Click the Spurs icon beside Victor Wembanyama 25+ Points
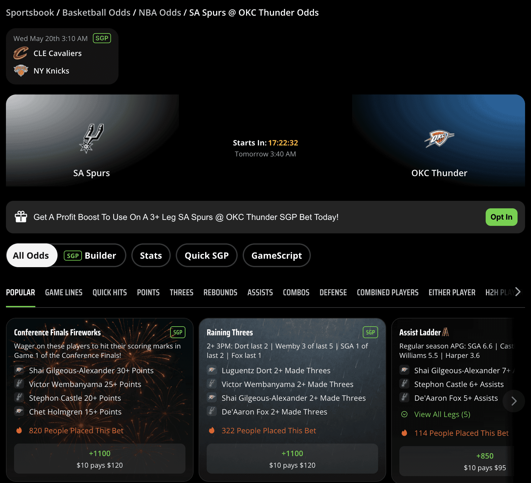This screenshot has width=531, height=483. [19, 384]
